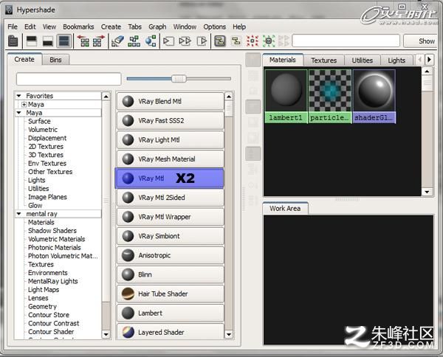
Task: Go to previous graph icon
Action: point(83,41)
